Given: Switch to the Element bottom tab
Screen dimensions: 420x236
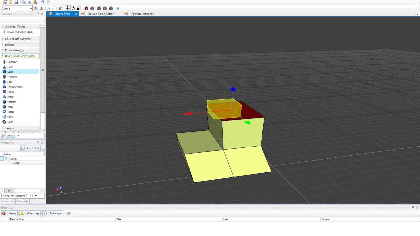Looking at the screenshot, I should [22, 201].
